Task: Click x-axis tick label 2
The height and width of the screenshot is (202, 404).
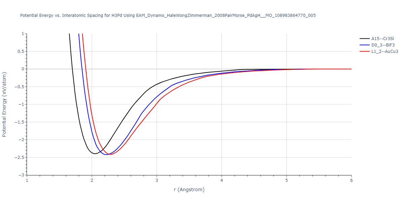Action: pos(92,180)
